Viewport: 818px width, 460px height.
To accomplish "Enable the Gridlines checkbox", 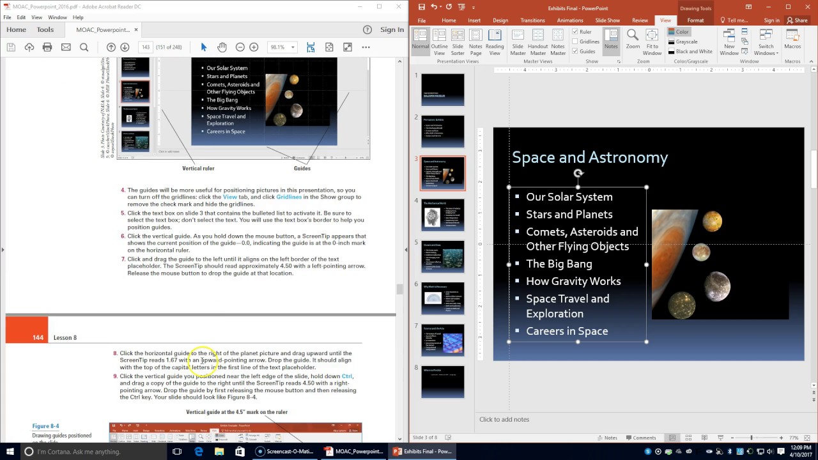I will (575, 42).
